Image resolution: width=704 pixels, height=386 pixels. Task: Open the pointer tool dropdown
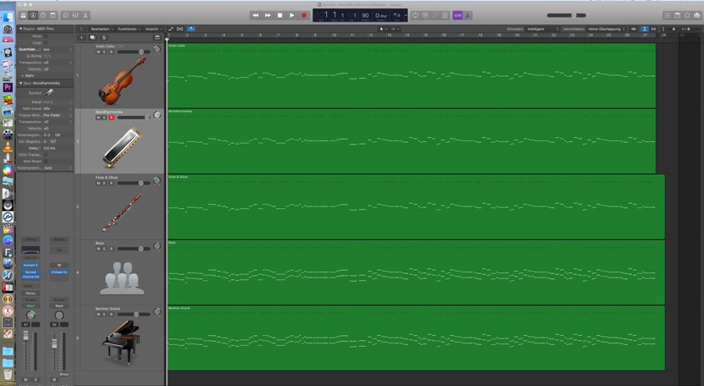tap(383, 28)
